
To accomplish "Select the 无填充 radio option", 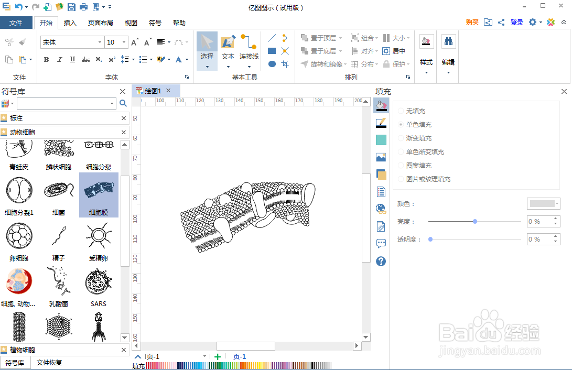I will pyautogui.click(x=401, y=111).
